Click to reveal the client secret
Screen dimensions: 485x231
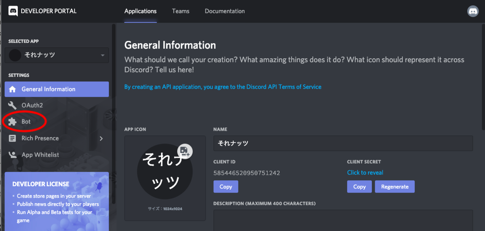click(365, 172)
